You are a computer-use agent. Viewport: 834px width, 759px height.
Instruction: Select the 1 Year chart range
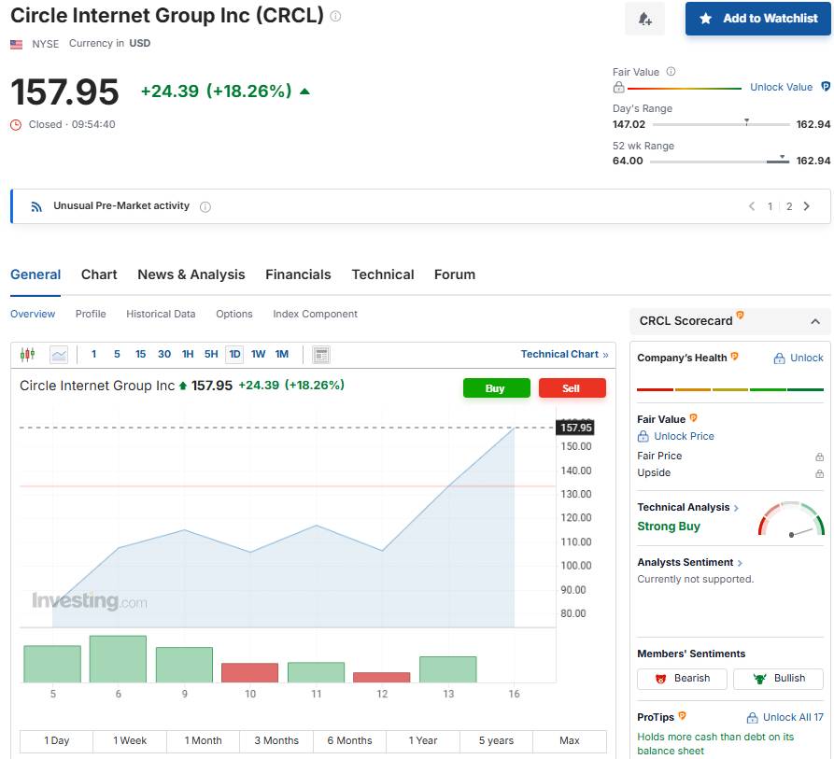point(423,741)
